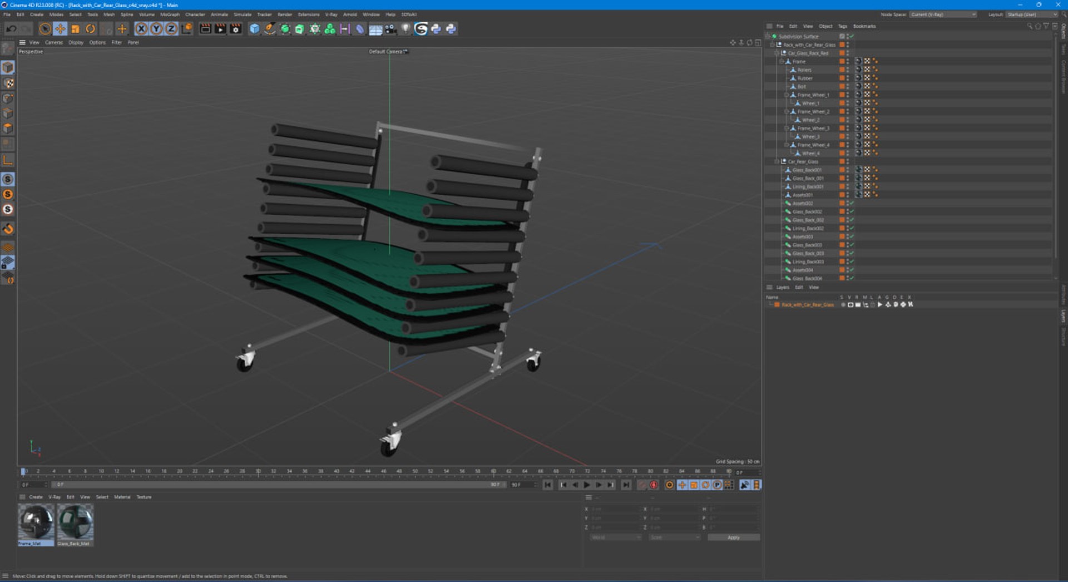Screen dimensions: 1068x582
Task: Collapse the Car_Rear_Glass group
Action: [777, 161]
